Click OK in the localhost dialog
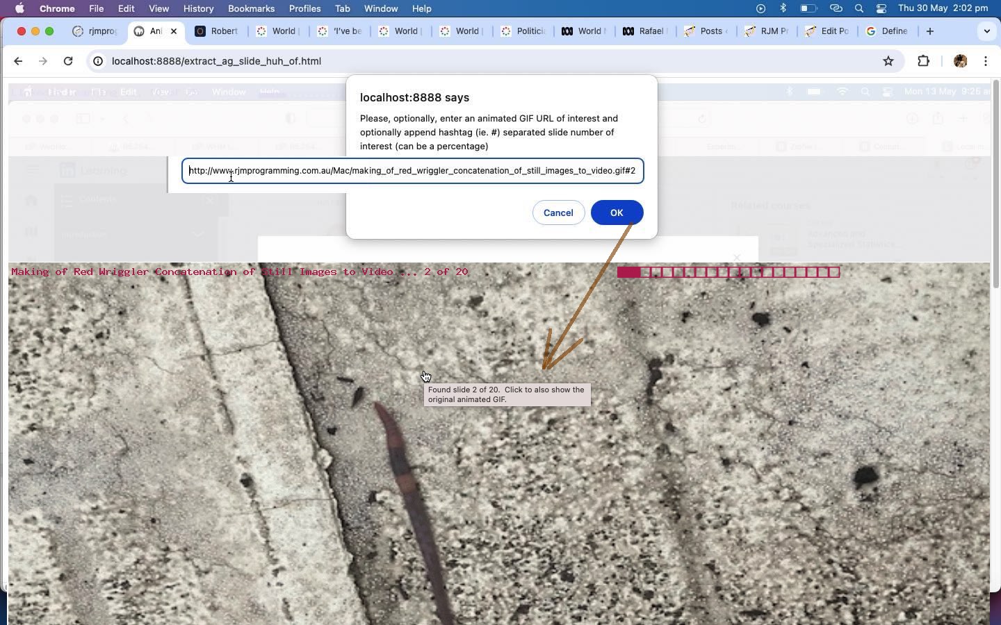Image resolution: width=1001 pixels, height=625 pixels. click(617, 212)
